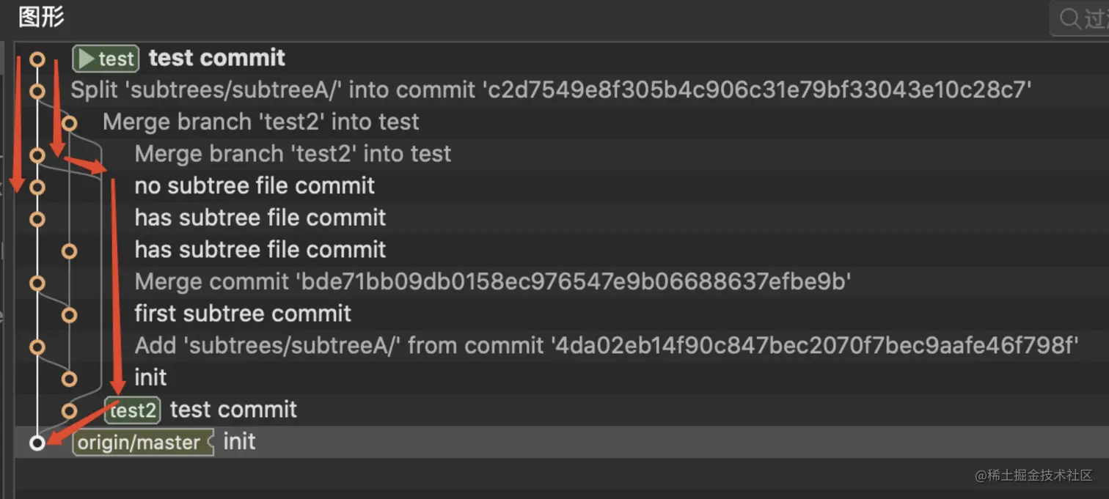The width and height of the screenshot is (1109, 499).
Task: Click the commit node next to test2 tag
Action: click(70, 410)
